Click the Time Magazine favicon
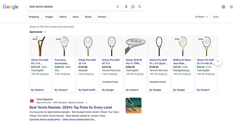This screenshot has height=125, width=235. [32, 101]
